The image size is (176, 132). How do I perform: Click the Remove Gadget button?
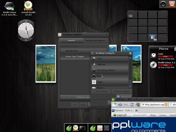[x=122, y=91]
